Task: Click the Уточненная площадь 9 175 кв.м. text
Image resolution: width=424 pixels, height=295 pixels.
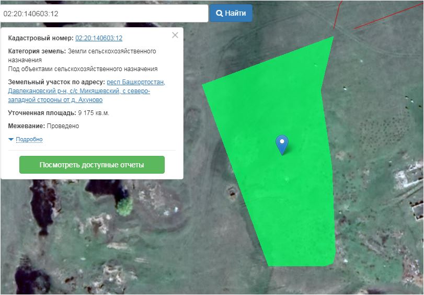Action: click(59, 113)
